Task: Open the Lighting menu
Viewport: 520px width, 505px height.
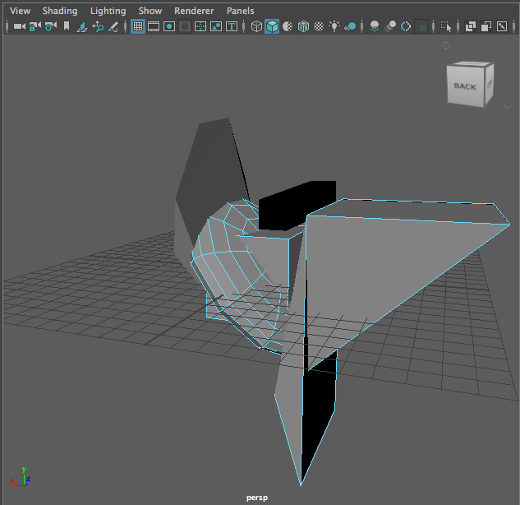Action: click(x=108, y=11)
